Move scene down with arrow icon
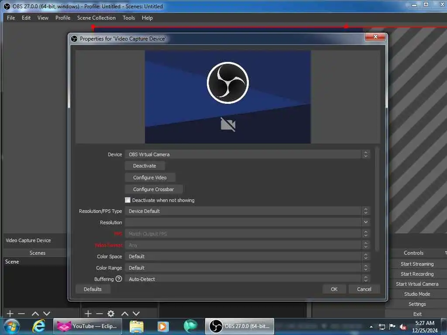The image size is (447, 335). (47, 314)
